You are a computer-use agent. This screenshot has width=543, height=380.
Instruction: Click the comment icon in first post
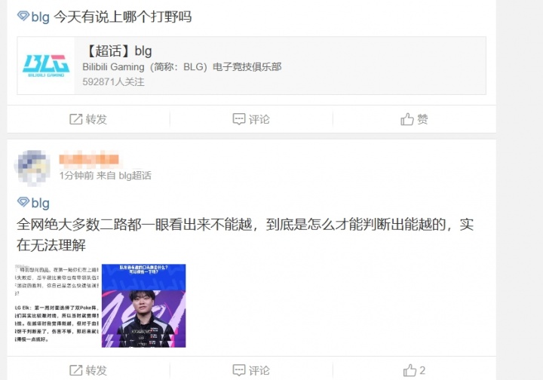[x=239, y=119]
